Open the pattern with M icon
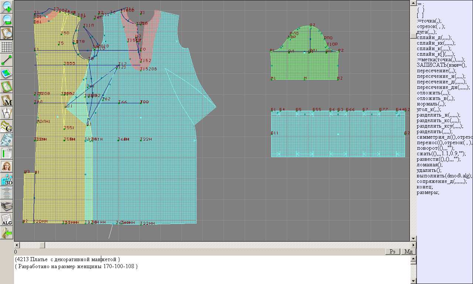The width and height of the screenshot is (473, 284). click(x=7, y=100)
